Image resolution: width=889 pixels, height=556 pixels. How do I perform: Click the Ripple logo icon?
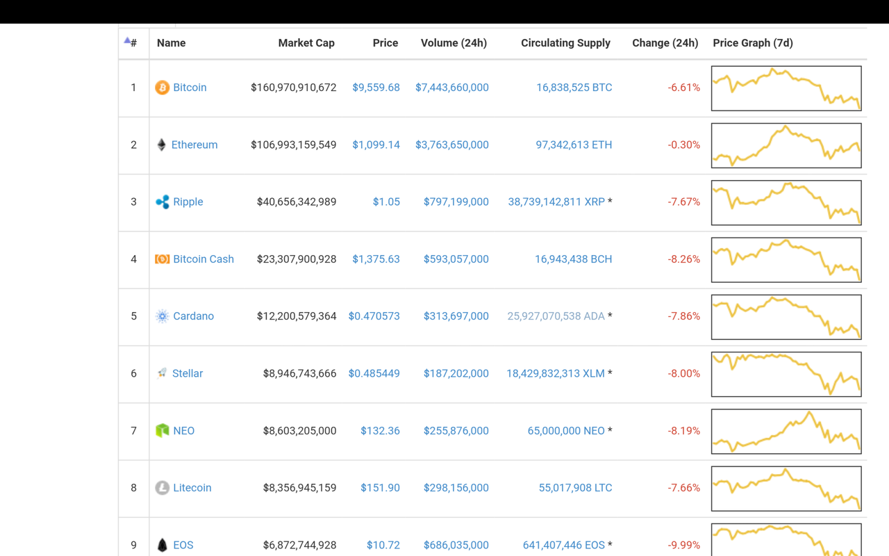point(162,202)
